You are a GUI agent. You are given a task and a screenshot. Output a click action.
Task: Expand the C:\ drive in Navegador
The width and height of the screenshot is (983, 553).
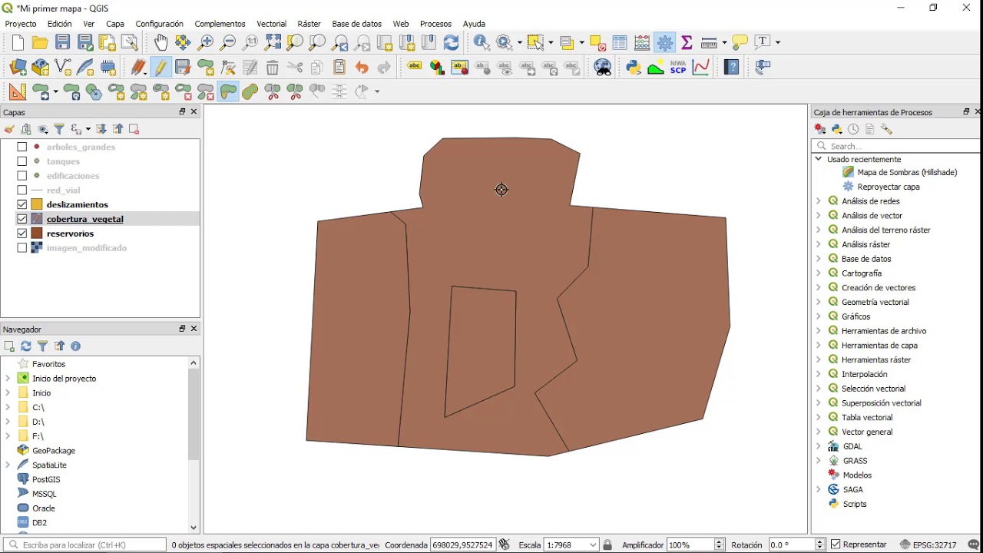click(8, 407)
